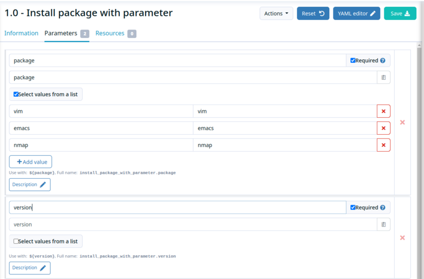Viewport: 424px width, 279px height.
Task: Uncheck 'Select values from a list' for package
Action: tap(16, 94)
